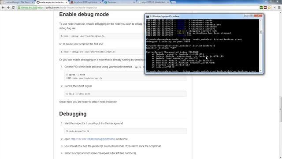Click the kill -s USR1 2345 code line
282x159 pixels.
pos(78,94)
